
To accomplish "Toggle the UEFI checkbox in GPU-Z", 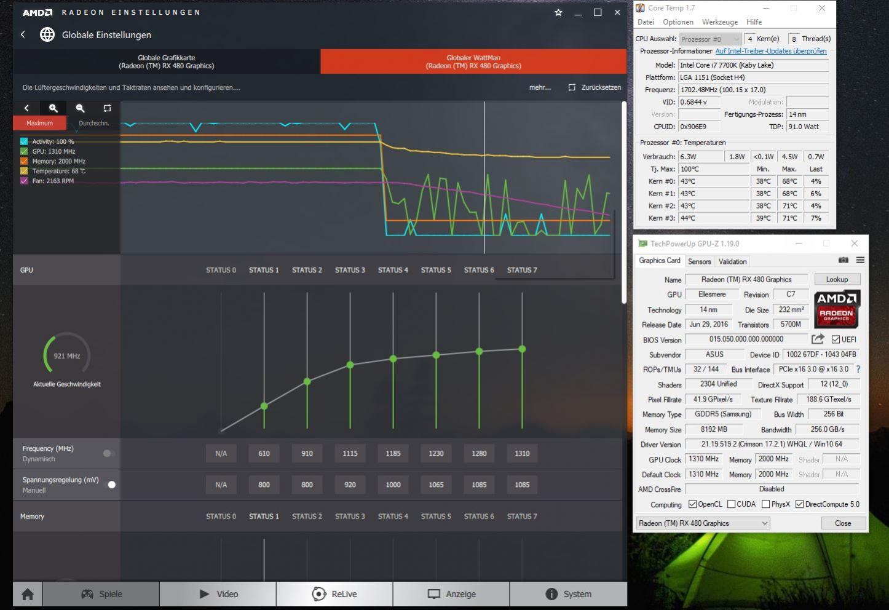I will pyautogui.click(x=836, y=339).
